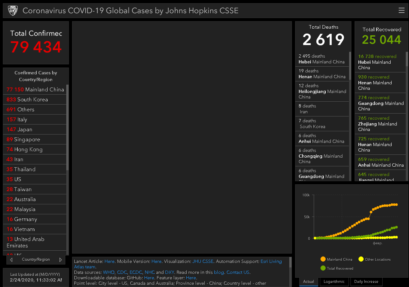Click the Total Deaths number 2 619
409x287 pixels.
(x=323, y=39)
